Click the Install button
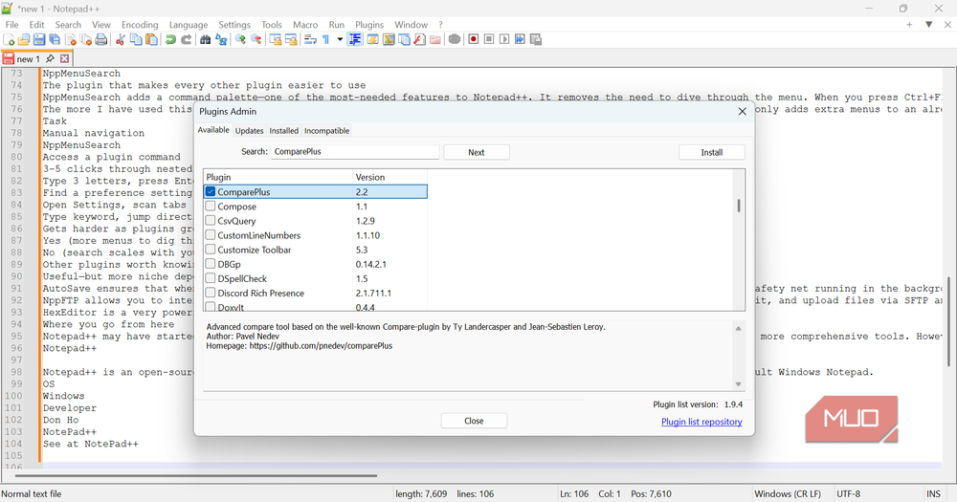The height and width of the screenshot is (502, 957). coord(712,152)
